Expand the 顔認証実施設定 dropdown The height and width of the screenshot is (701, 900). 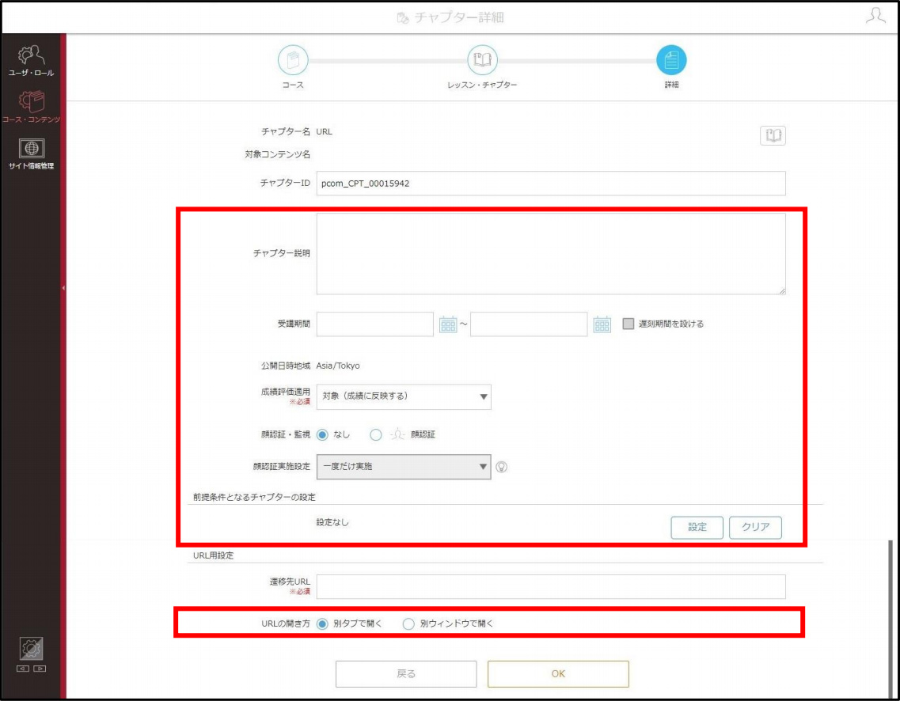(404, 467)
